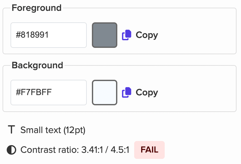Open the gray foreground color swatch
The width and height of the screenshot is (241, 164).
pos(105,35)
